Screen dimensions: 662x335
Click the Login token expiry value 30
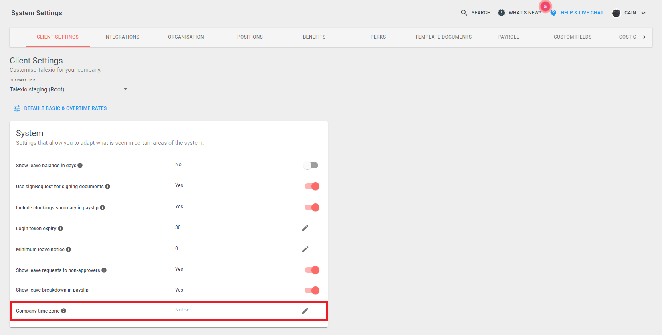(x=178, y=227)
